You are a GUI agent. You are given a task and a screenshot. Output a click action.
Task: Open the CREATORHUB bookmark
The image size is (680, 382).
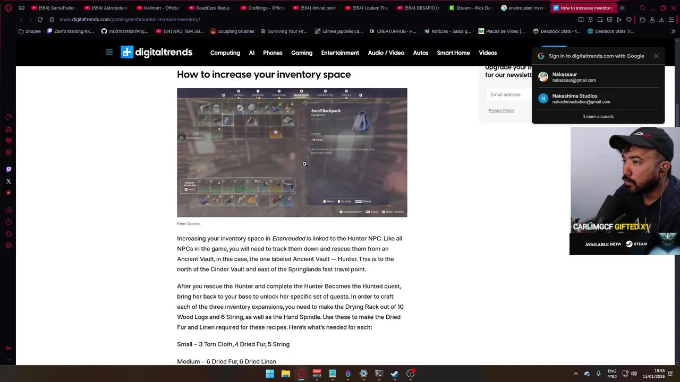tap(392, 31)
